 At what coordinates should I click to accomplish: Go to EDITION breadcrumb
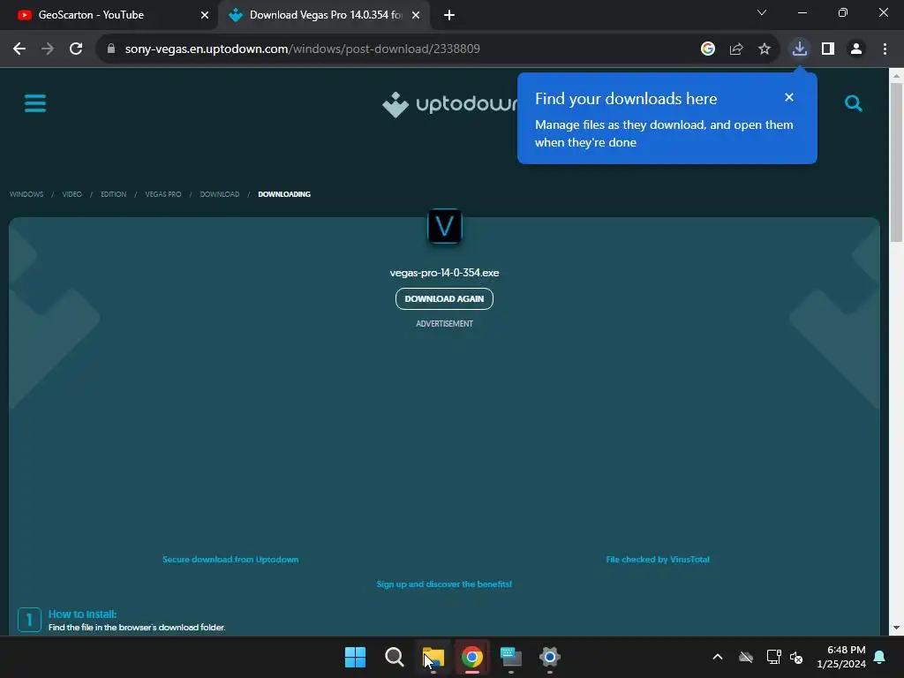click(114, 194)
